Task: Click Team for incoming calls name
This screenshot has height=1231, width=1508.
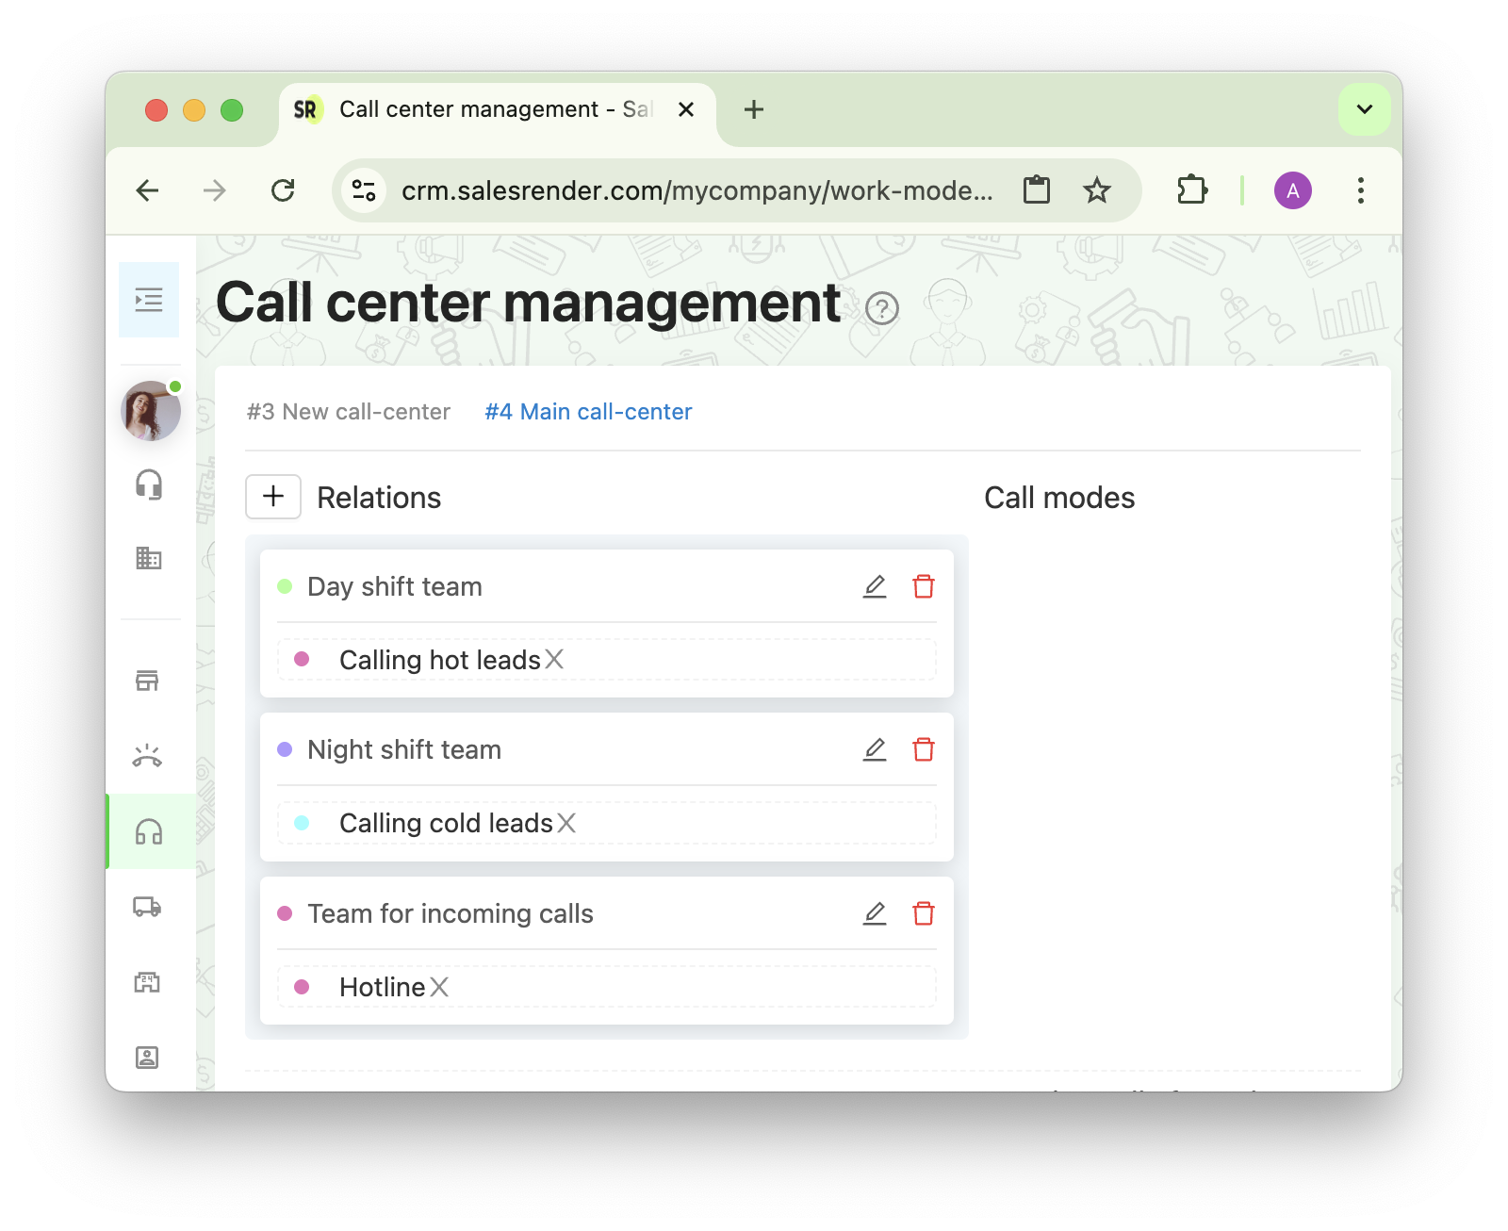Action: click(x=451, y=913)
